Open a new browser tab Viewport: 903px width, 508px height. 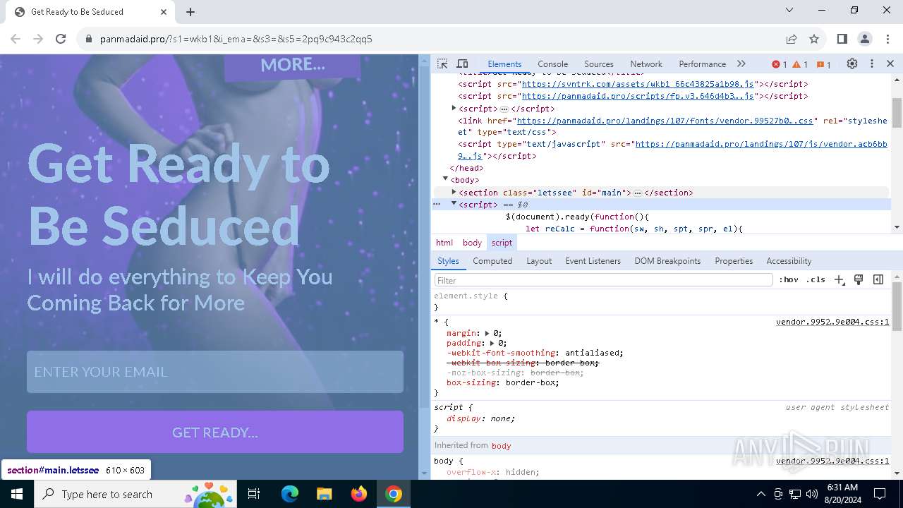click(190, 11)
